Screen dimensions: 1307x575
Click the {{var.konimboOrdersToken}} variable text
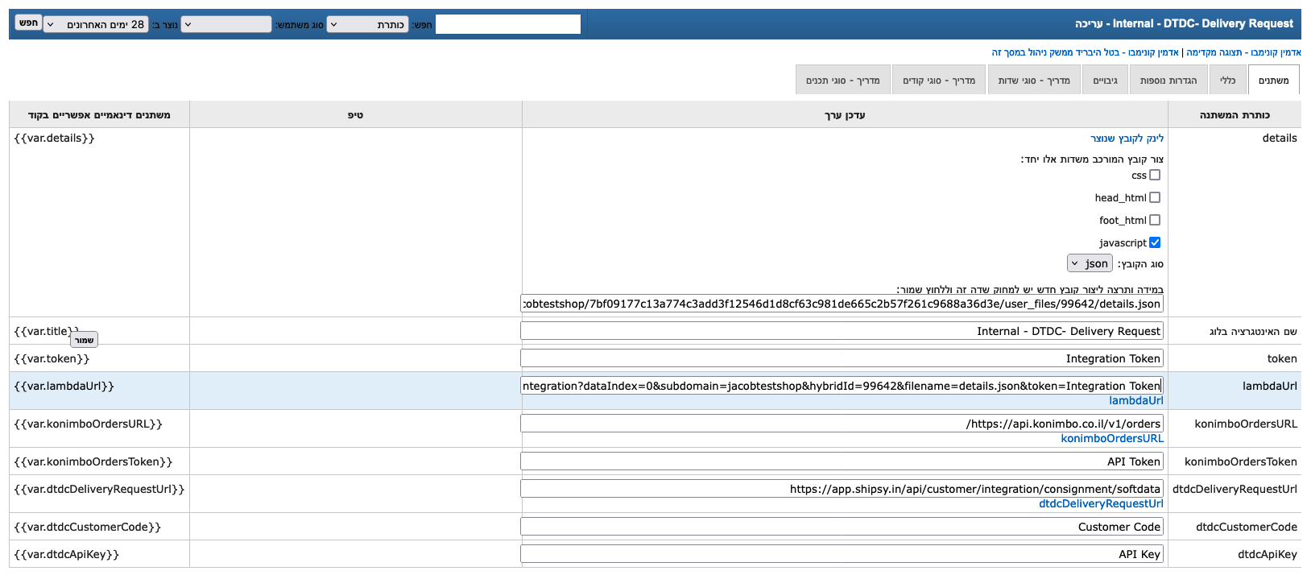tap(93, 461)
